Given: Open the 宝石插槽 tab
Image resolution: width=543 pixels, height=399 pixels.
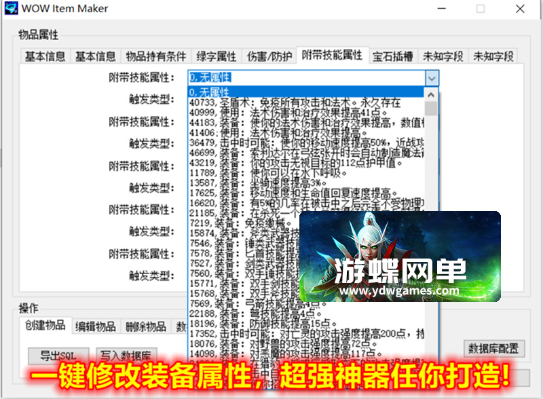Looking at the screenshot, I should pyautogui.click(x=393, y=56).
